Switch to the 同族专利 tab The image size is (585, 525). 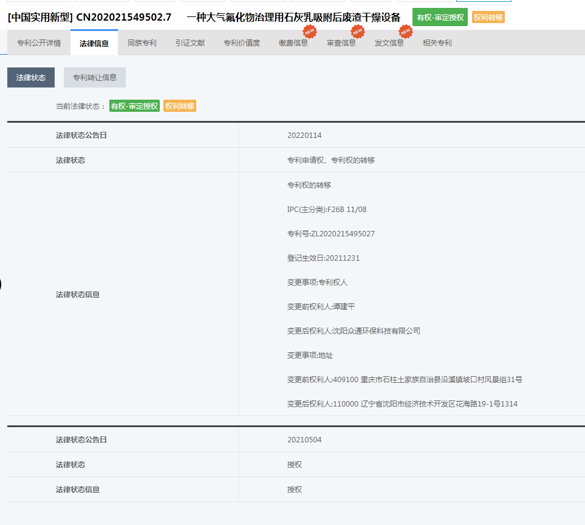[142, 43]
